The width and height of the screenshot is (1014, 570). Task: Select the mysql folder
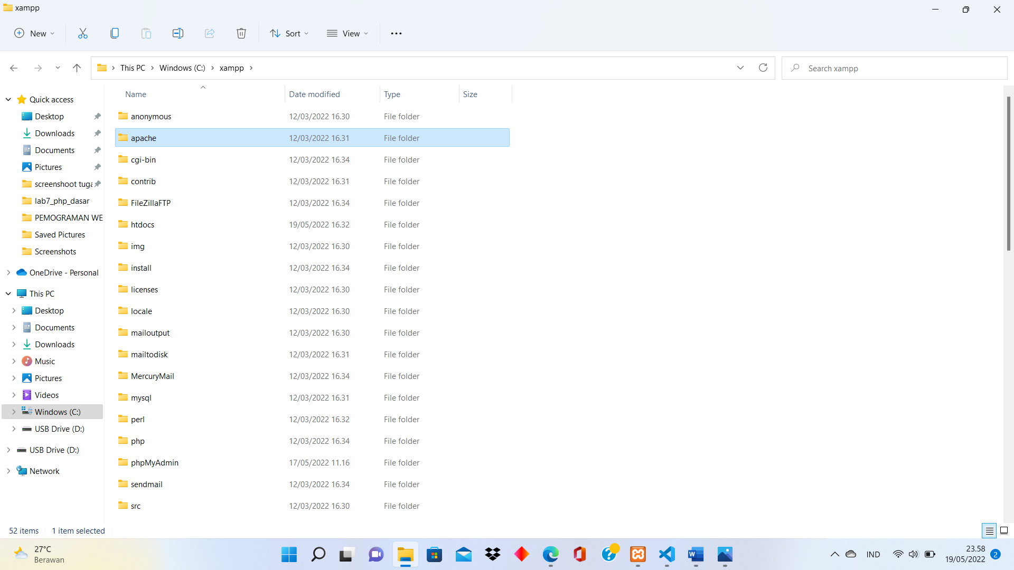click(x=312, y=397)
